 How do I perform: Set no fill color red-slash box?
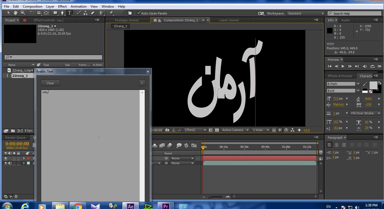click(371, 92)
